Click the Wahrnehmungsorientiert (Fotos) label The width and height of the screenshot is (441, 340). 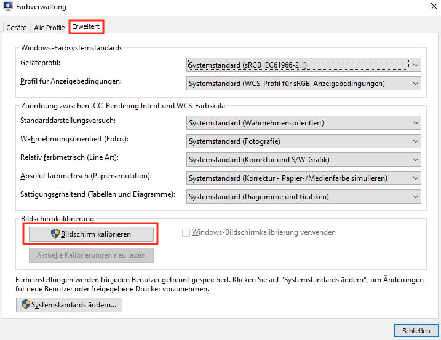pyautogui.click(x=74, y=139)
